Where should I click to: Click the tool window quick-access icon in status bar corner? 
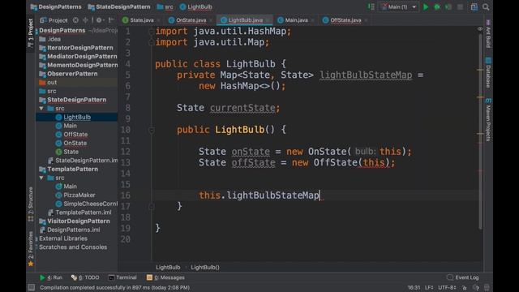click(x=32, y=287)
